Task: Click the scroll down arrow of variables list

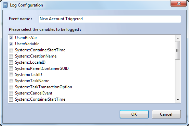Action: click(178, 100)
